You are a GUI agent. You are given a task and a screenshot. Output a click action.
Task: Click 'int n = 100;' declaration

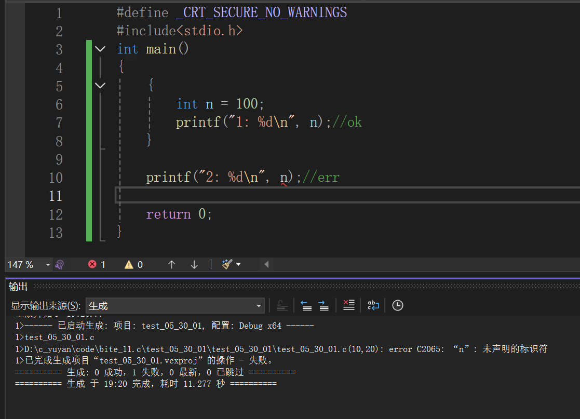click(x=221, y=104)
